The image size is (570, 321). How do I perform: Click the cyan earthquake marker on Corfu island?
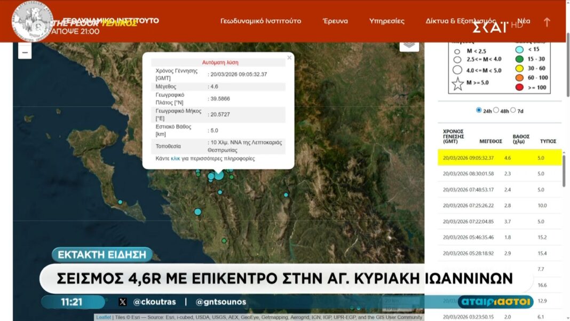[120, 202]
